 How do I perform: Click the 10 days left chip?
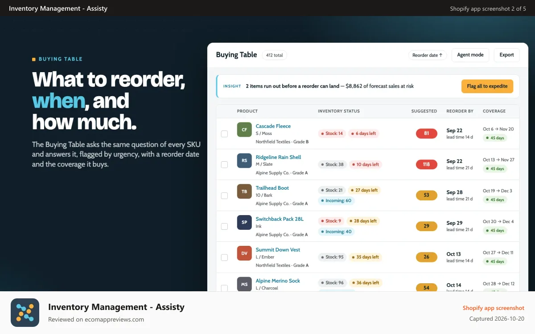[366, 164]
